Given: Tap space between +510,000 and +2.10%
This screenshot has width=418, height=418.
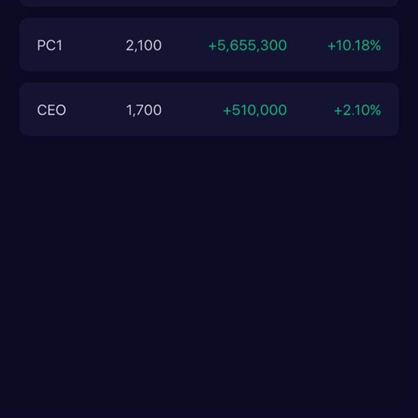Looking at the screenshot, I should point(310,110).
